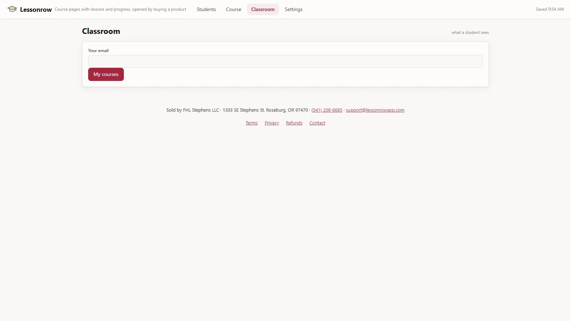The height and width of the screenshot is (321, 571).
Task: Open the Privacy link
Action: pos(272,123)
